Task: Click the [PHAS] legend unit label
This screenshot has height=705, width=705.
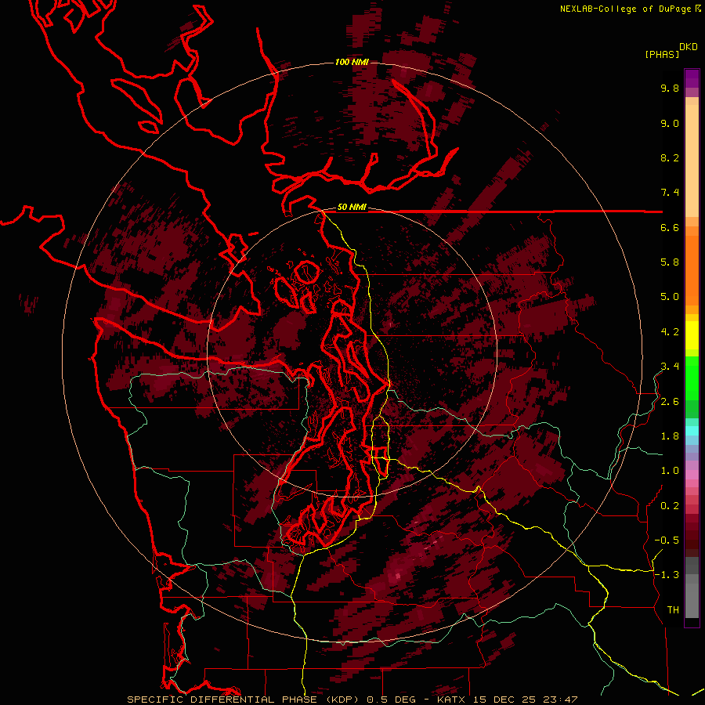Action: (x=662, y=54)
